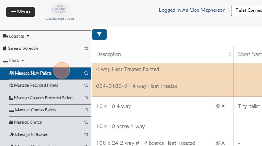Favorite General Schedule with its star
262x146 pixels.
[86, 48]
